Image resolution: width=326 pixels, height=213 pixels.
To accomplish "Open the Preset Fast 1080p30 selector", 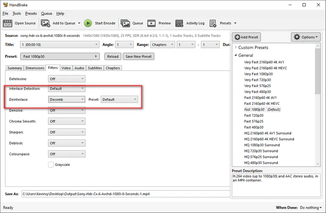I will [x=60, y=56].
